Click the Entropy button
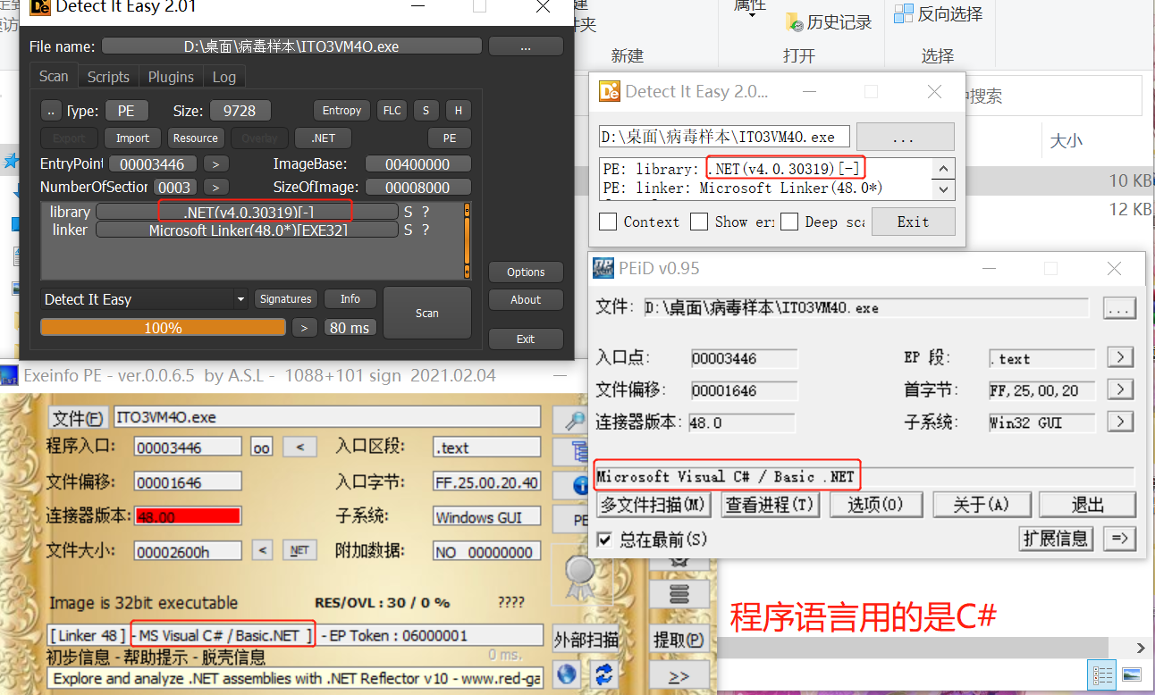This screenshot has width=1155, height=695. 341,111
